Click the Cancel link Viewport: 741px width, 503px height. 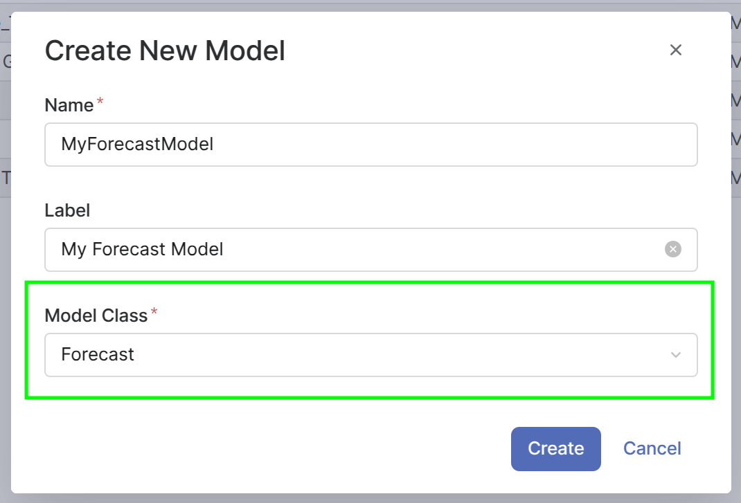coord(652,448)
